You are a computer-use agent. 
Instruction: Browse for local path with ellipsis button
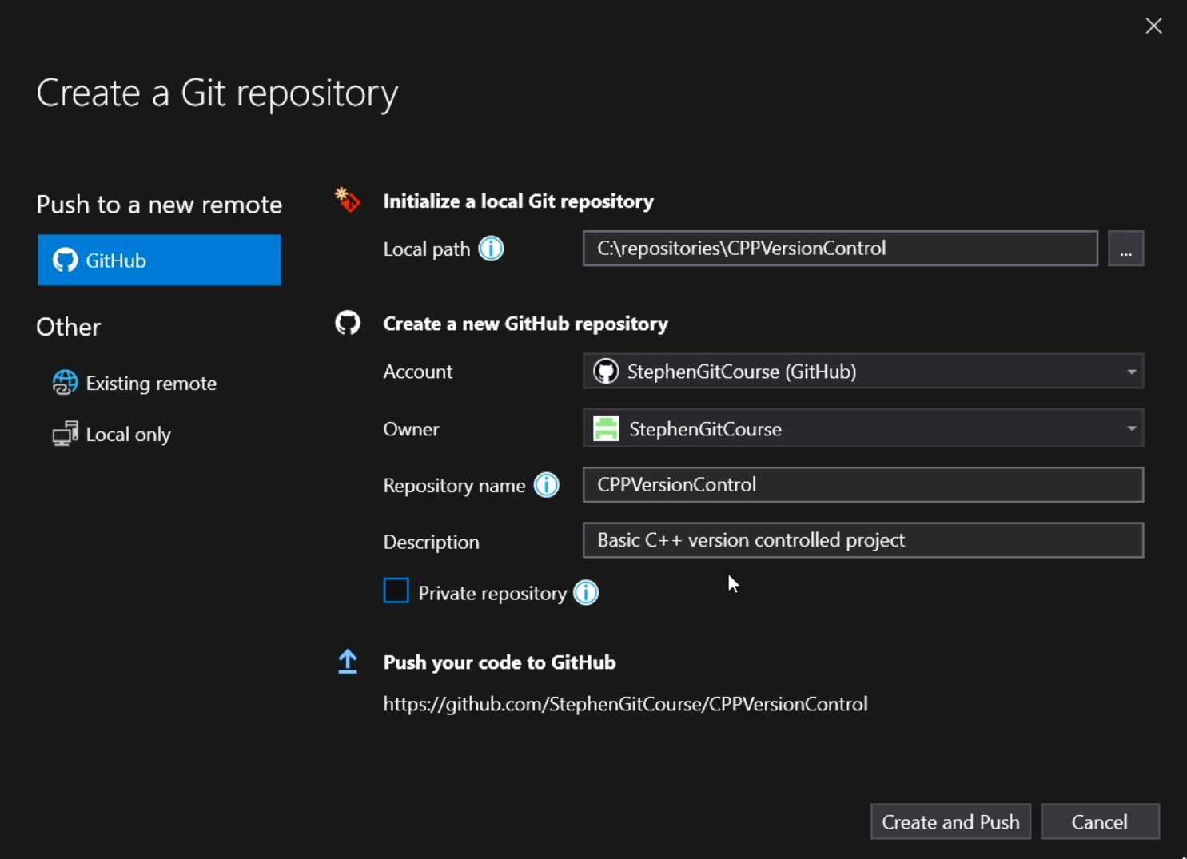pyautogui.click(x=1125, y=249)
